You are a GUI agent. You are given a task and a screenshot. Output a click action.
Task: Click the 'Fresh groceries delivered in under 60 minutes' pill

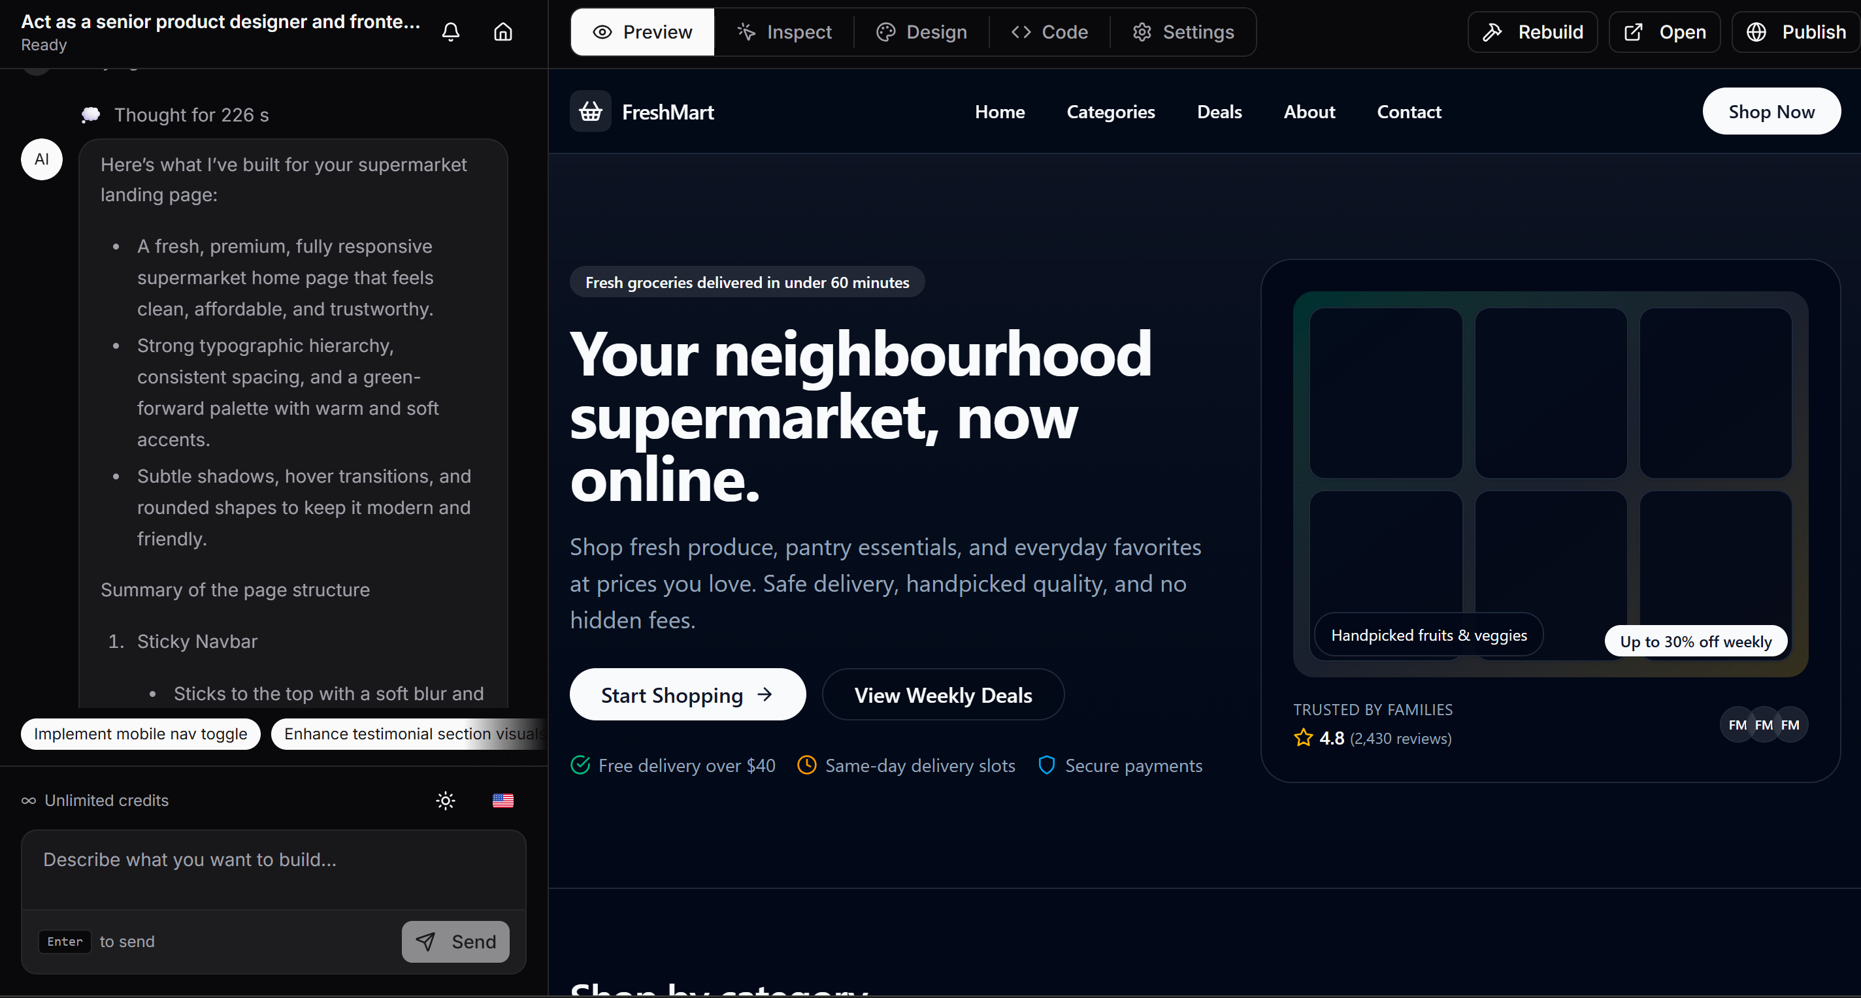click(x=747, y=282)
